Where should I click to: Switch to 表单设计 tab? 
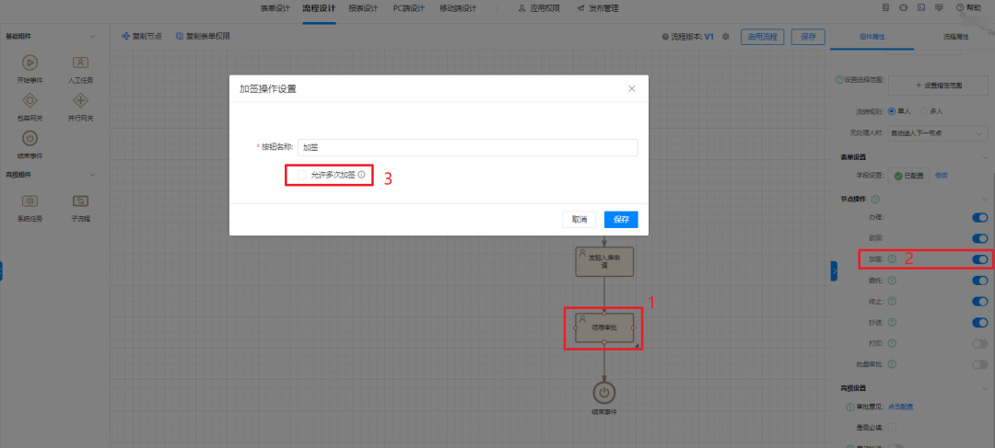pos(275,8)
